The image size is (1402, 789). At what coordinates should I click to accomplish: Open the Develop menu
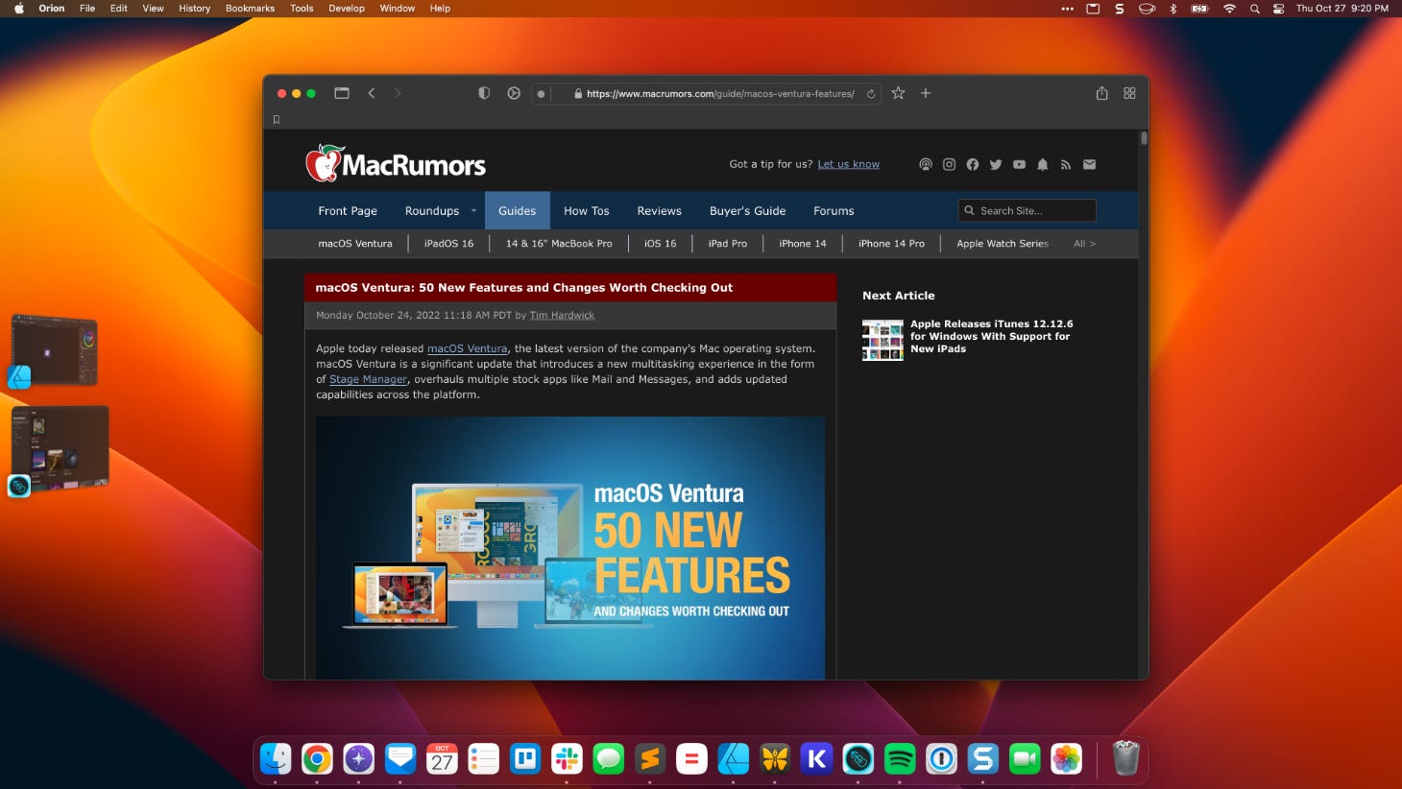[x=347, y=9]
